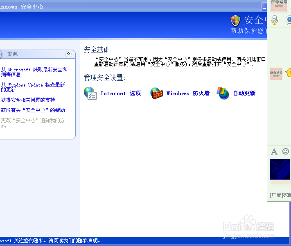This screenshot has width=291, height=246.
Task: Click the message avatar in chat conversation
Action: click(276, 74)
